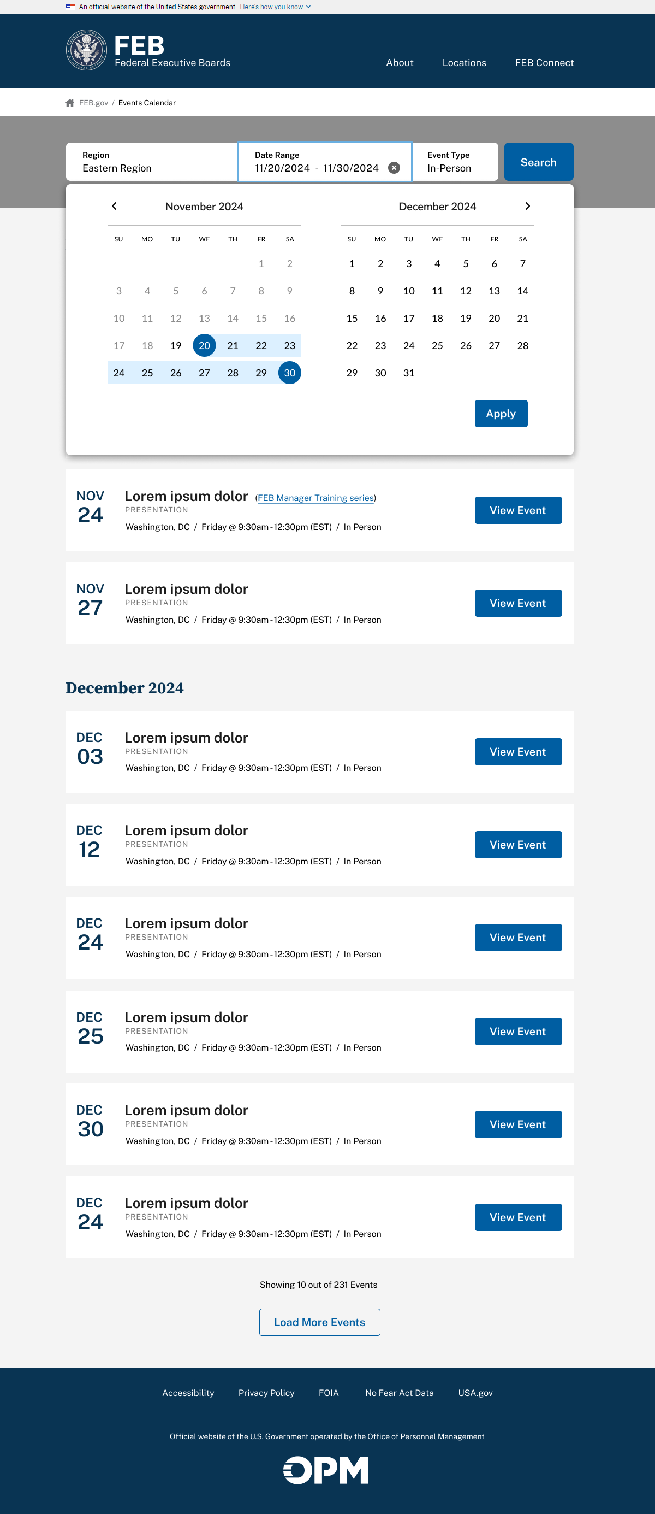Click the home icon in breadcrumb
Viewport: 655px width, 1514px height.
click(x=70, y=103)
